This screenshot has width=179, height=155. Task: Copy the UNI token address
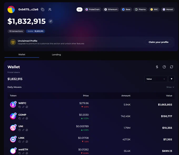coord(20,130)
